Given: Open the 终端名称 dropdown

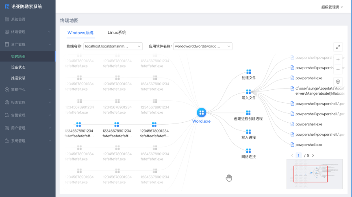Looking at the screenshot, I should click(113, 46).
